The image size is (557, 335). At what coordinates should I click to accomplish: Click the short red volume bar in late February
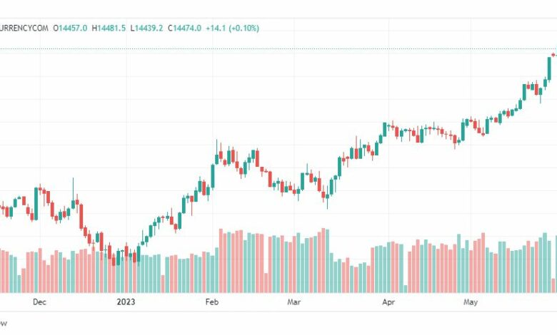click(264, 283)
